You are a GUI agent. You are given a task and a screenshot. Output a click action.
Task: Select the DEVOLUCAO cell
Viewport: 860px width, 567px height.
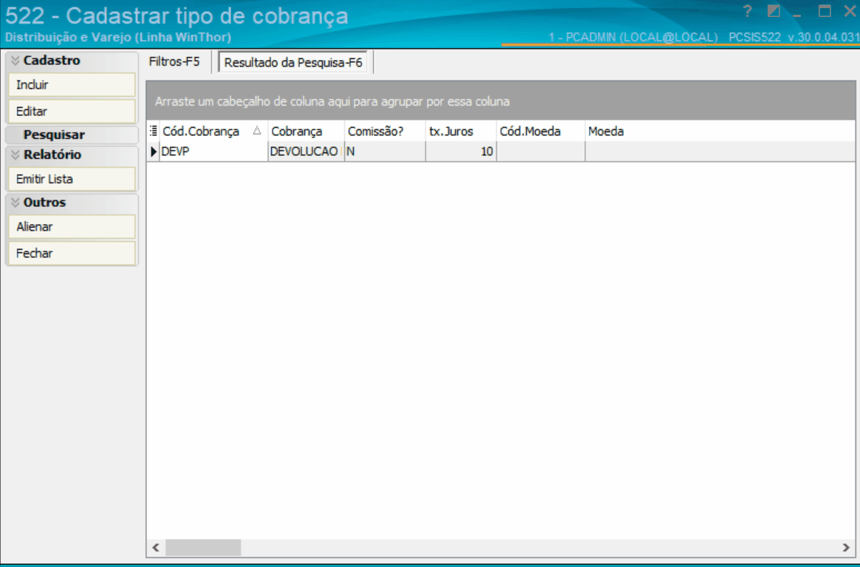[306, 152]
